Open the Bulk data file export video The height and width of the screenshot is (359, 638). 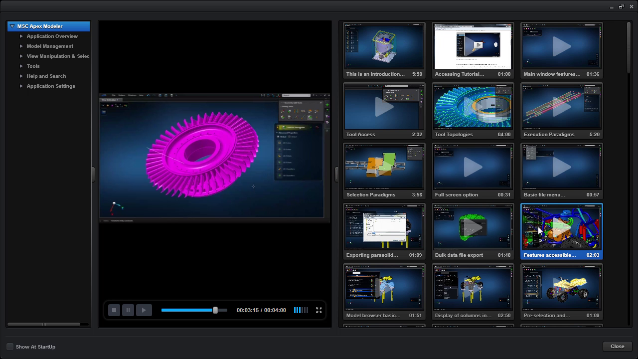pyautogui.click(x=473, y=231)
